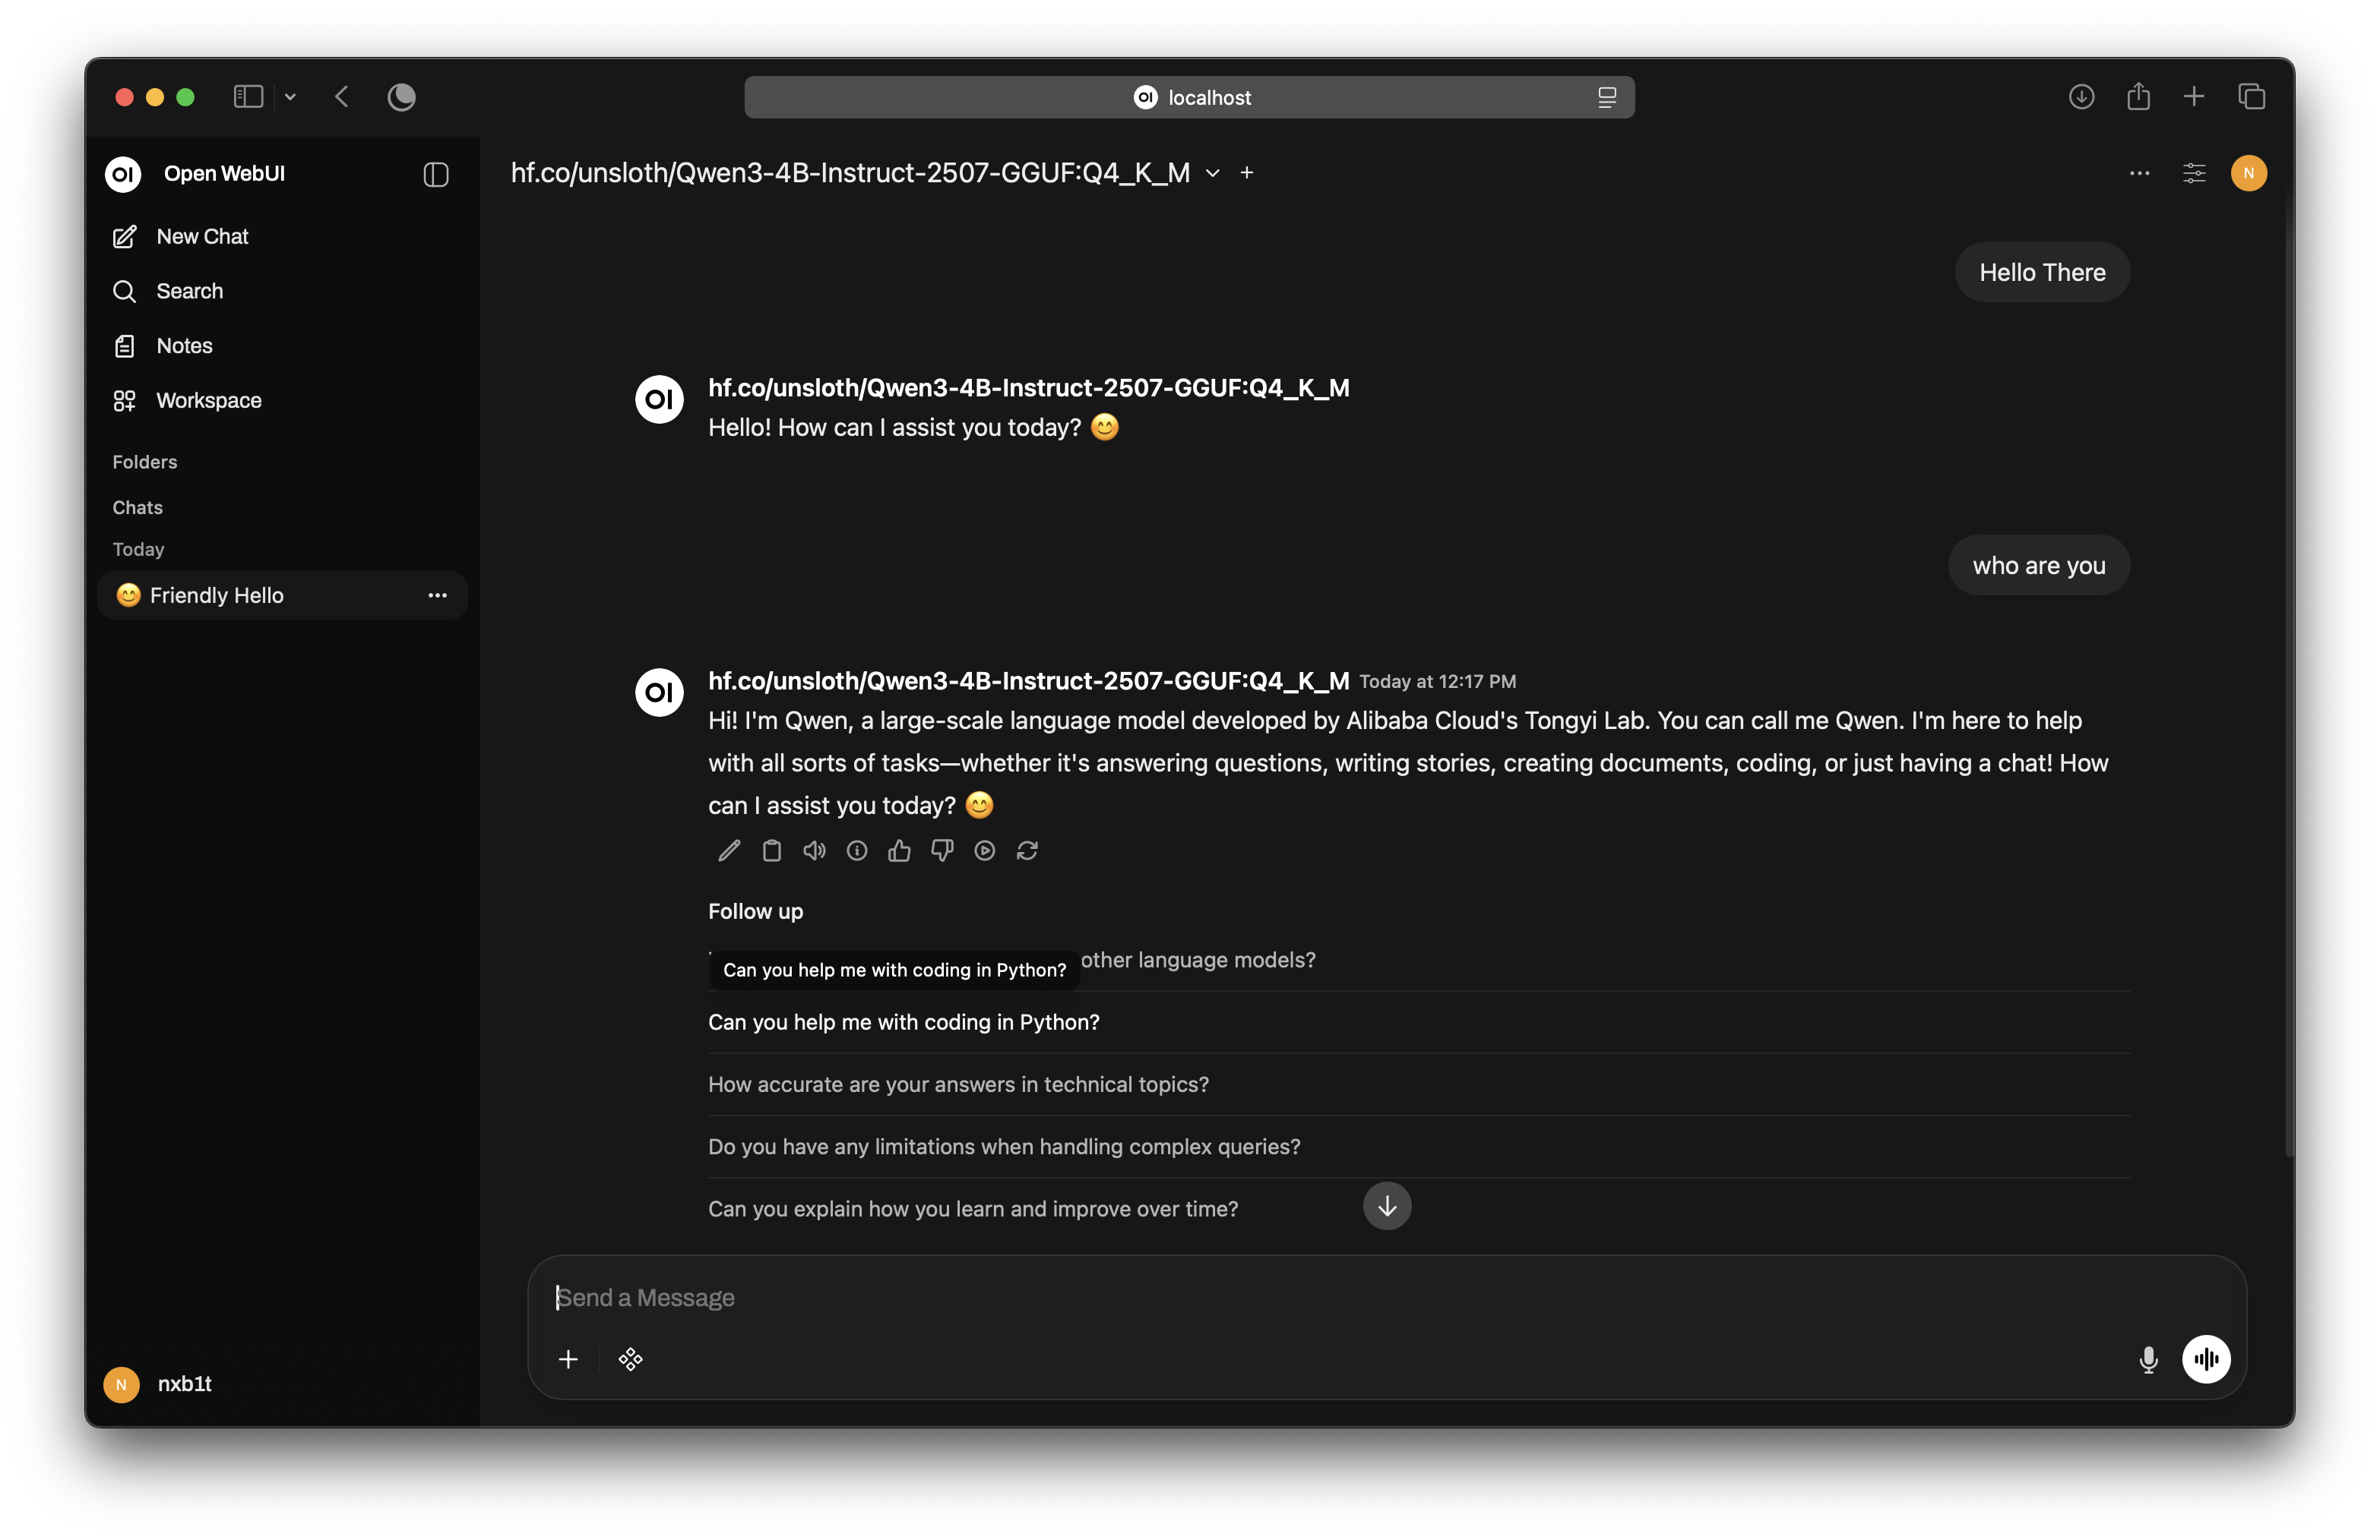2380x1540 pixels.
Task: Give the response a thumbs up
Action: (x=899, y=850)
